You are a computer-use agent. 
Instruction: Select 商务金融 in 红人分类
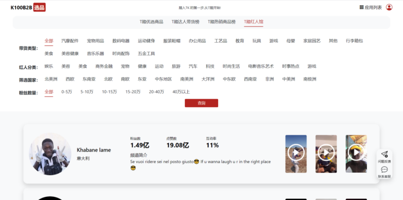[x=104, y=66]
